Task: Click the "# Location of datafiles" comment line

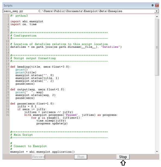Action: tap(59, 44)
